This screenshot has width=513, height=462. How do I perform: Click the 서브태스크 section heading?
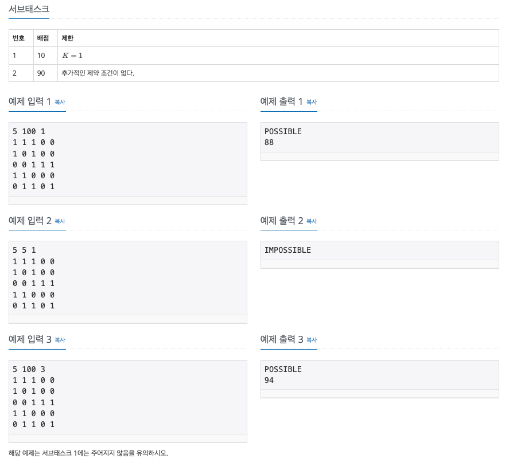click(29, 9)
